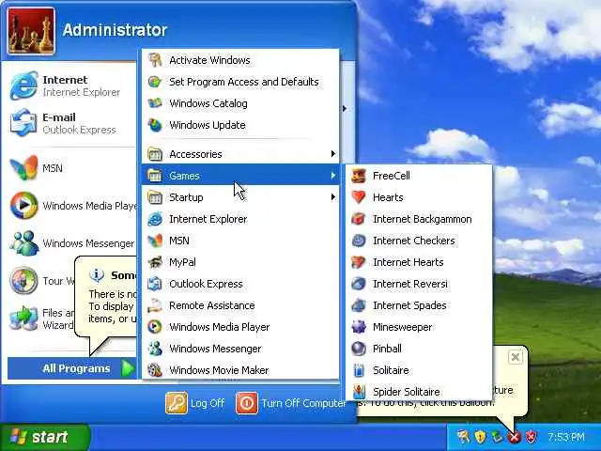Click the Internet Backgammon icon
601x451 pixels.
pos(359,219)
